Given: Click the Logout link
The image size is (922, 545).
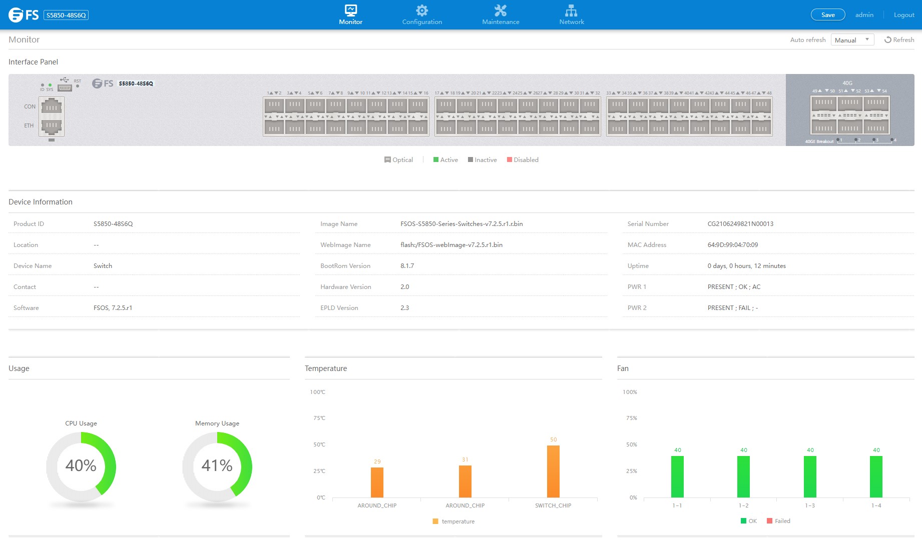Looking at the screenshot, I should point(904,15).
